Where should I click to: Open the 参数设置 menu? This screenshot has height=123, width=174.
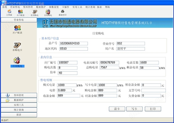tap(54, 7)
